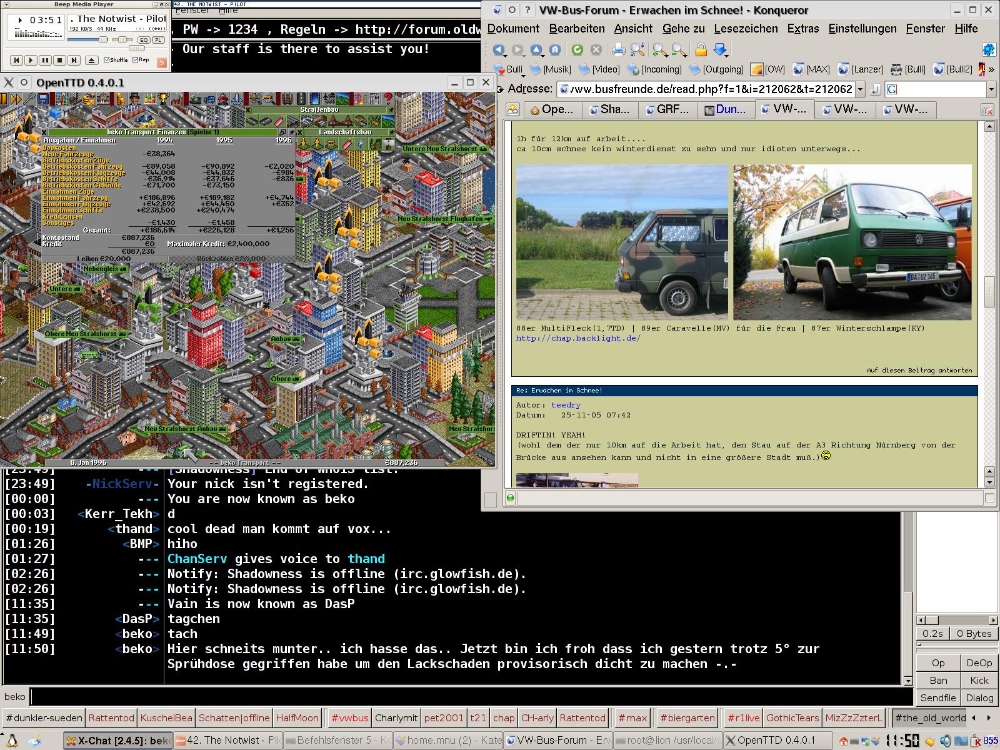Open the Einstellungen menu in Konqueror
Viewport: 1000px width, 750px height.
862,28
